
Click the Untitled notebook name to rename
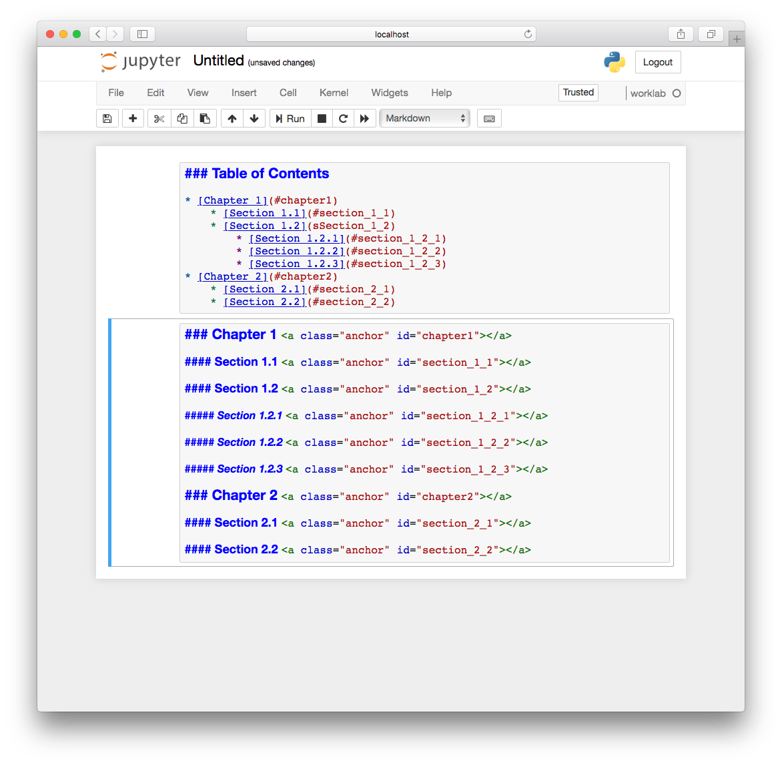click(219, 60)
